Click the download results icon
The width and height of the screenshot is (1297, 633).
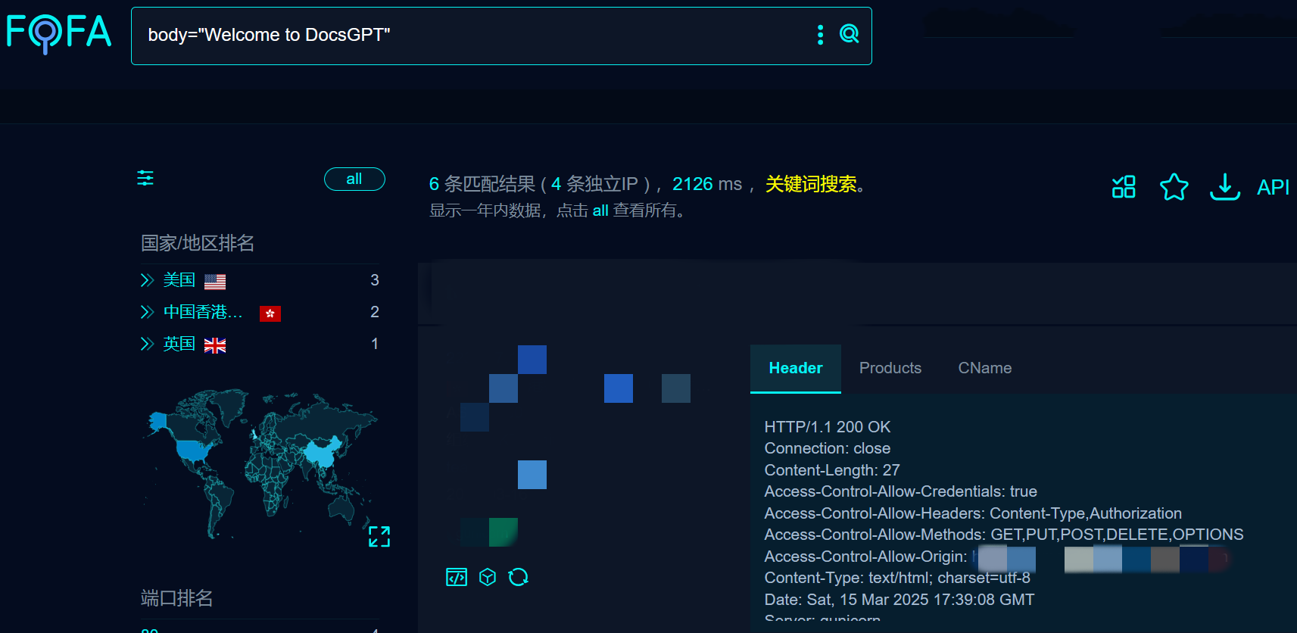[1225, 186]
